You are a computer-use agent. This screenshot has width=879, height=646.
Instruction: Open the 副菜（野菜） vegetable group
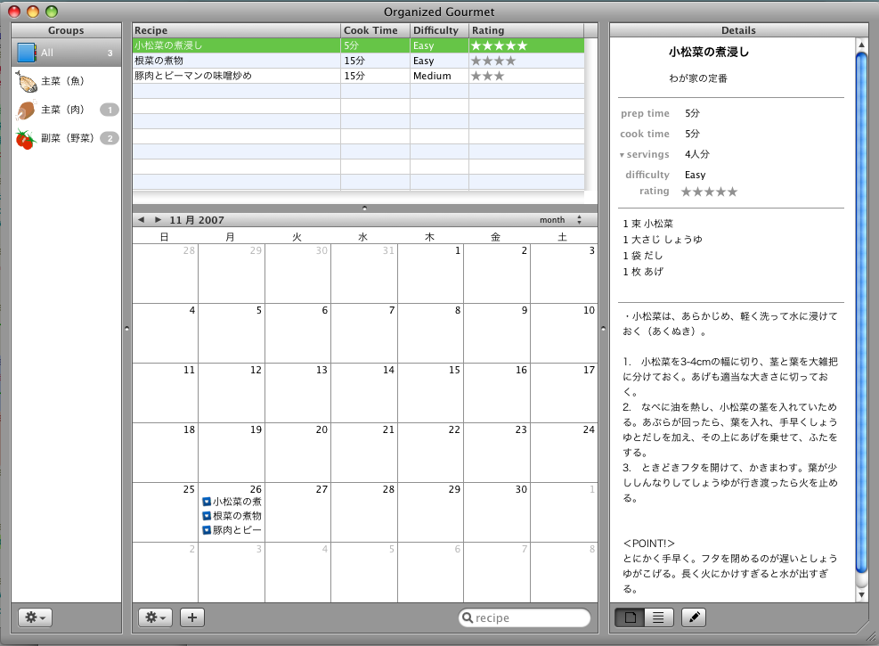coord(66,138)
